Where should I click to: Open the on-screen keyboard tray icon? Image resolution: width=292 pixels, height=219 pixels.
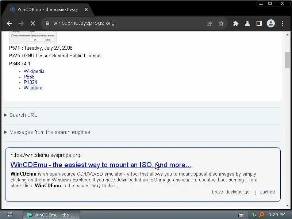click(x=241, y=215)
